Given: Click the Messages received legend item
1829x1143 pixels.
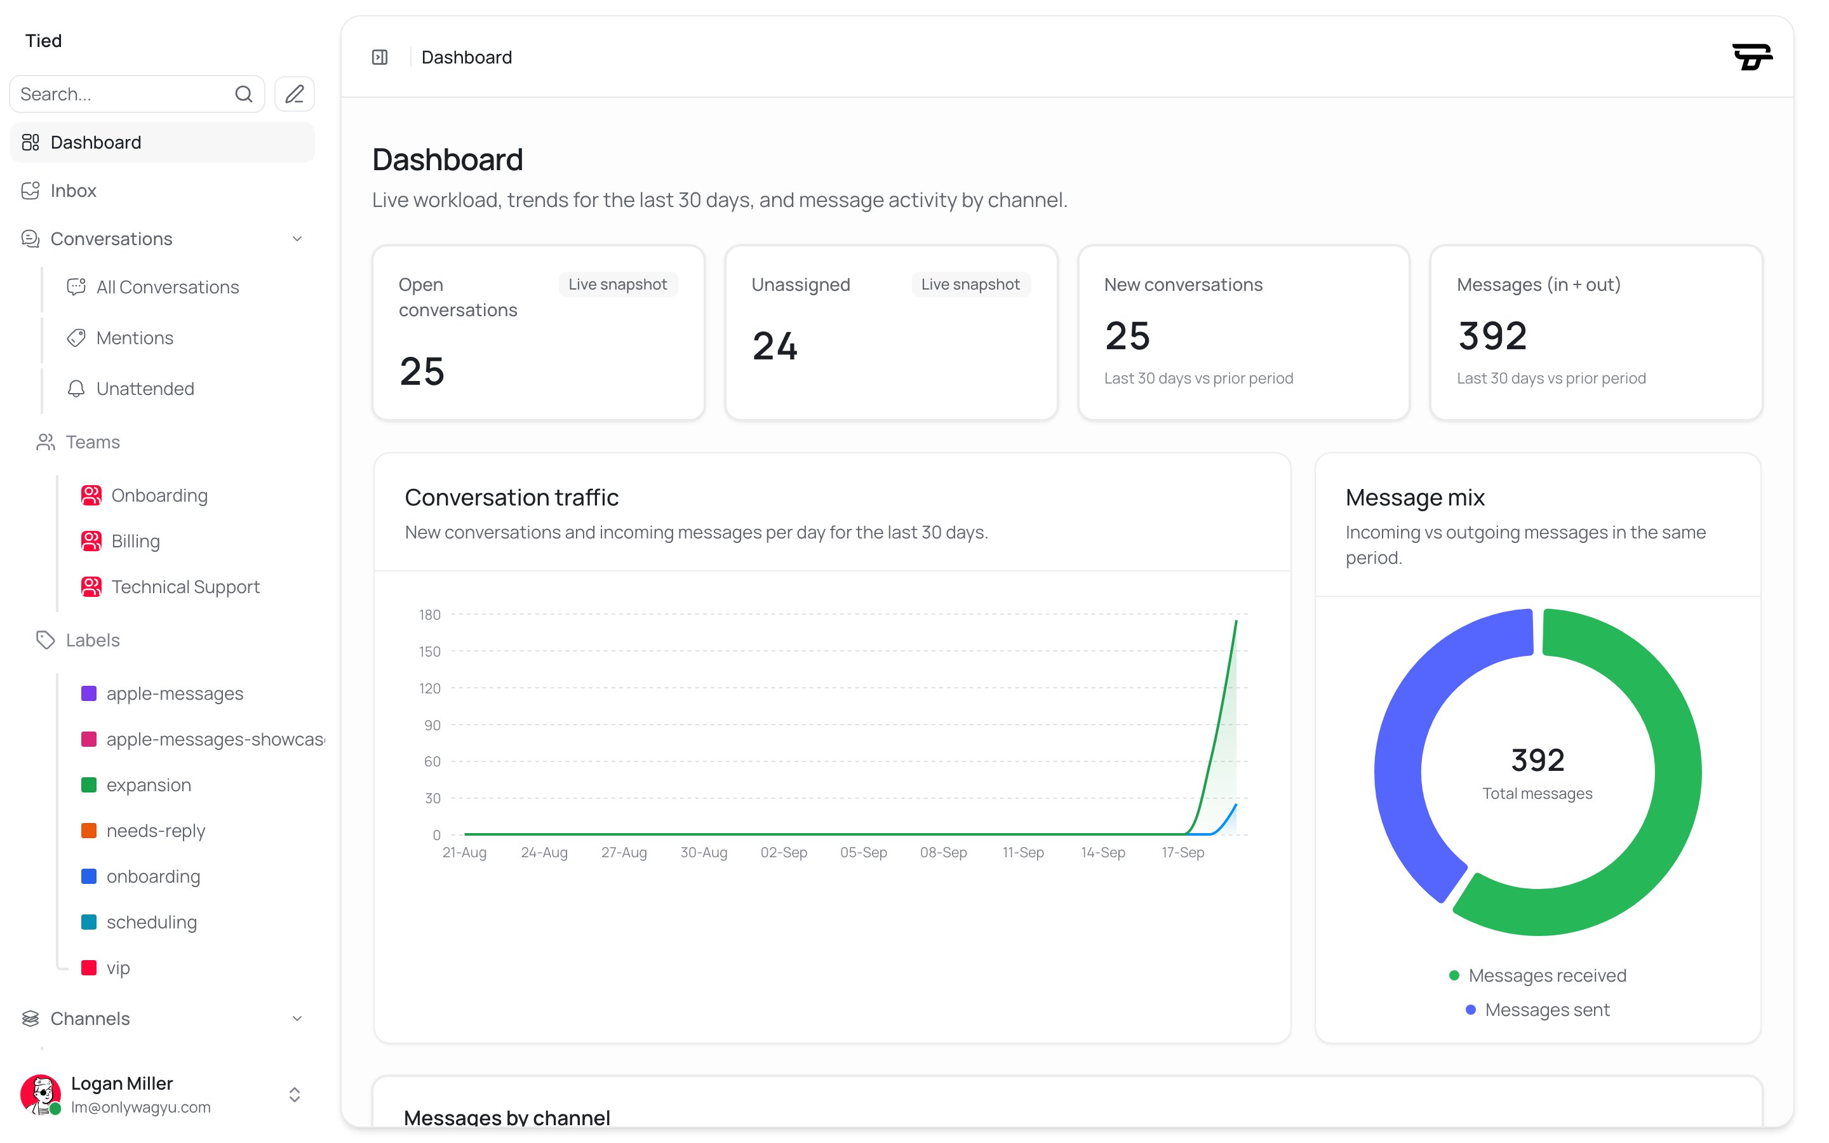Looking at the screenshot, I should (1538, 975).
